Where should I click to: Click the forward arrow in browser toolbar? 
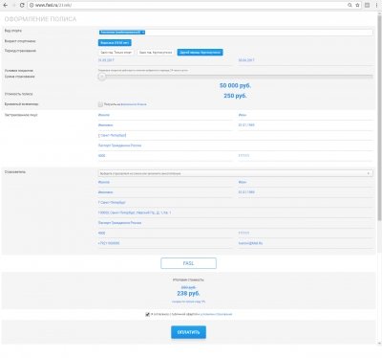coord(13,5)
